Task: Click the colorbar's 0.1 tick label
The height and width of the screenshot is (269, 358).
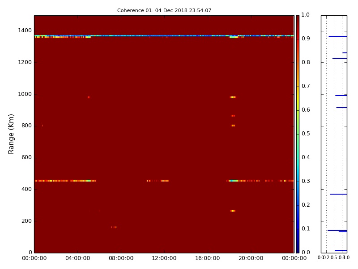Action: point(305,229)
